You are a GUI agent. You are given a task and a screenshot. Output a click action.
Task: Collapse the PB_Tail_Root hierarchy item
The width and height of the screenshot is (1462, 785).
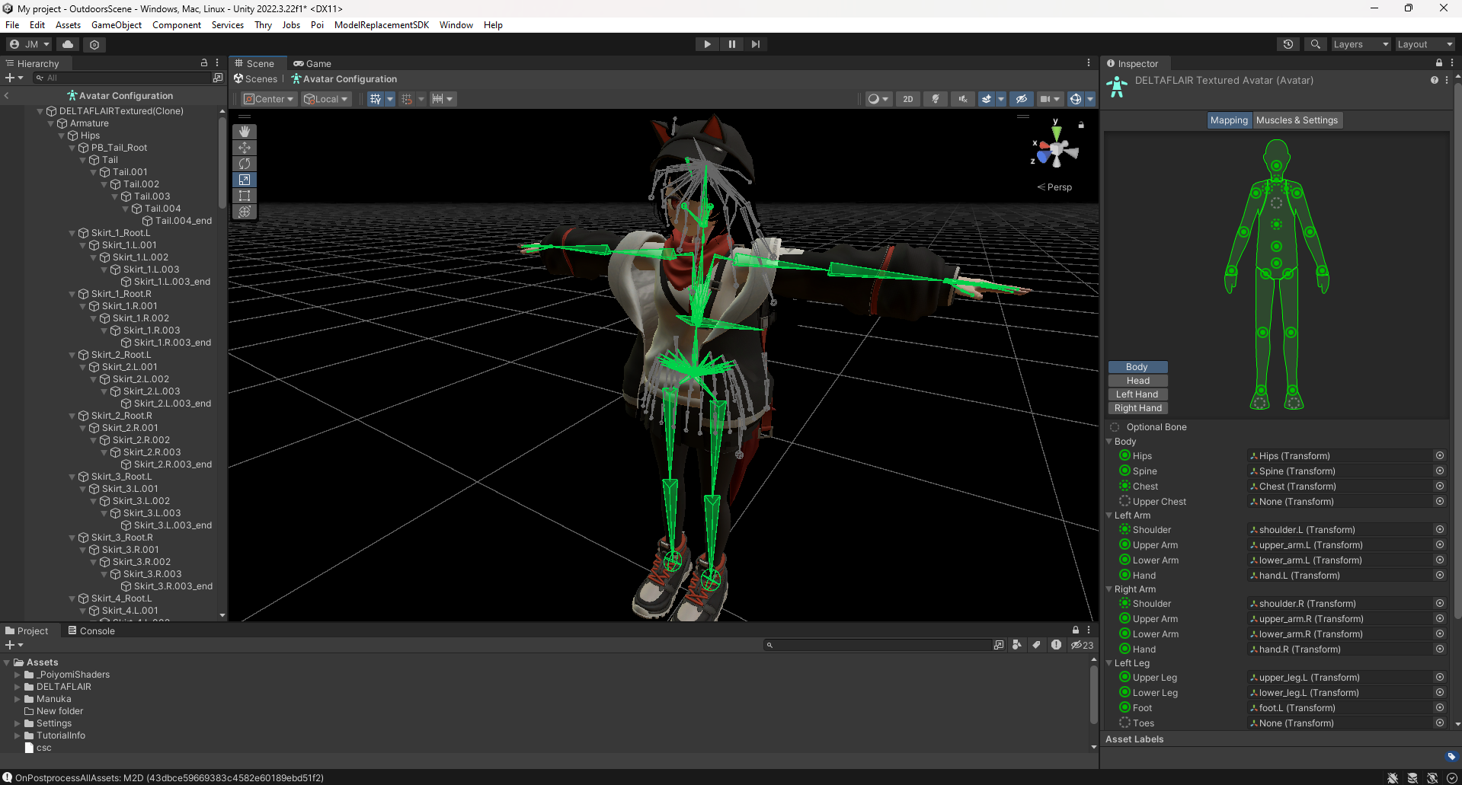click(72, 148)
